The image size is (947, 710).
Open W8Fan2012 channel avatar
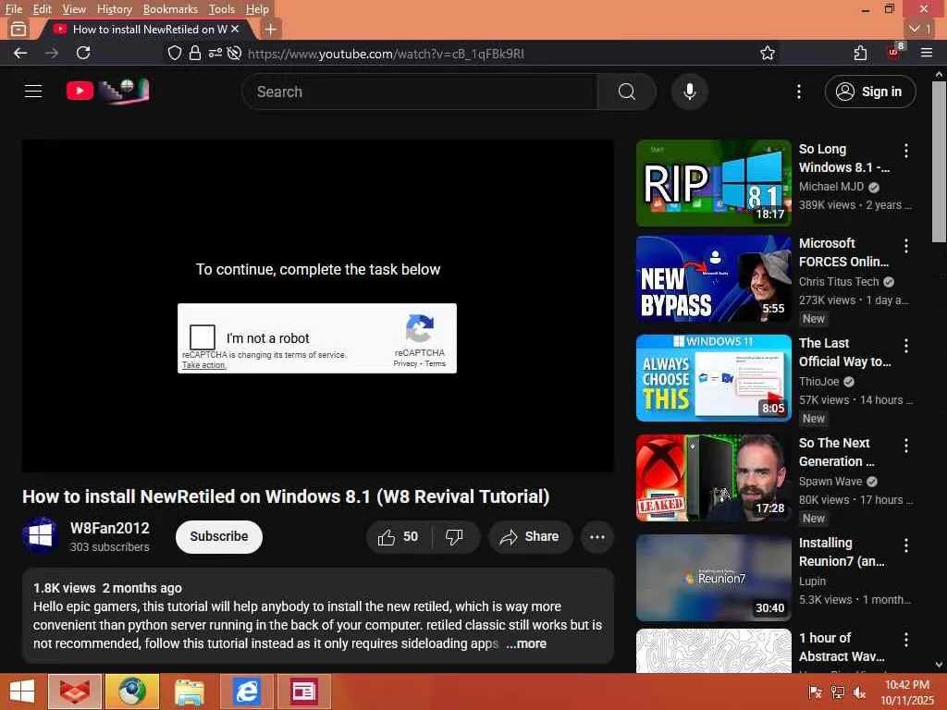[41, 536]
